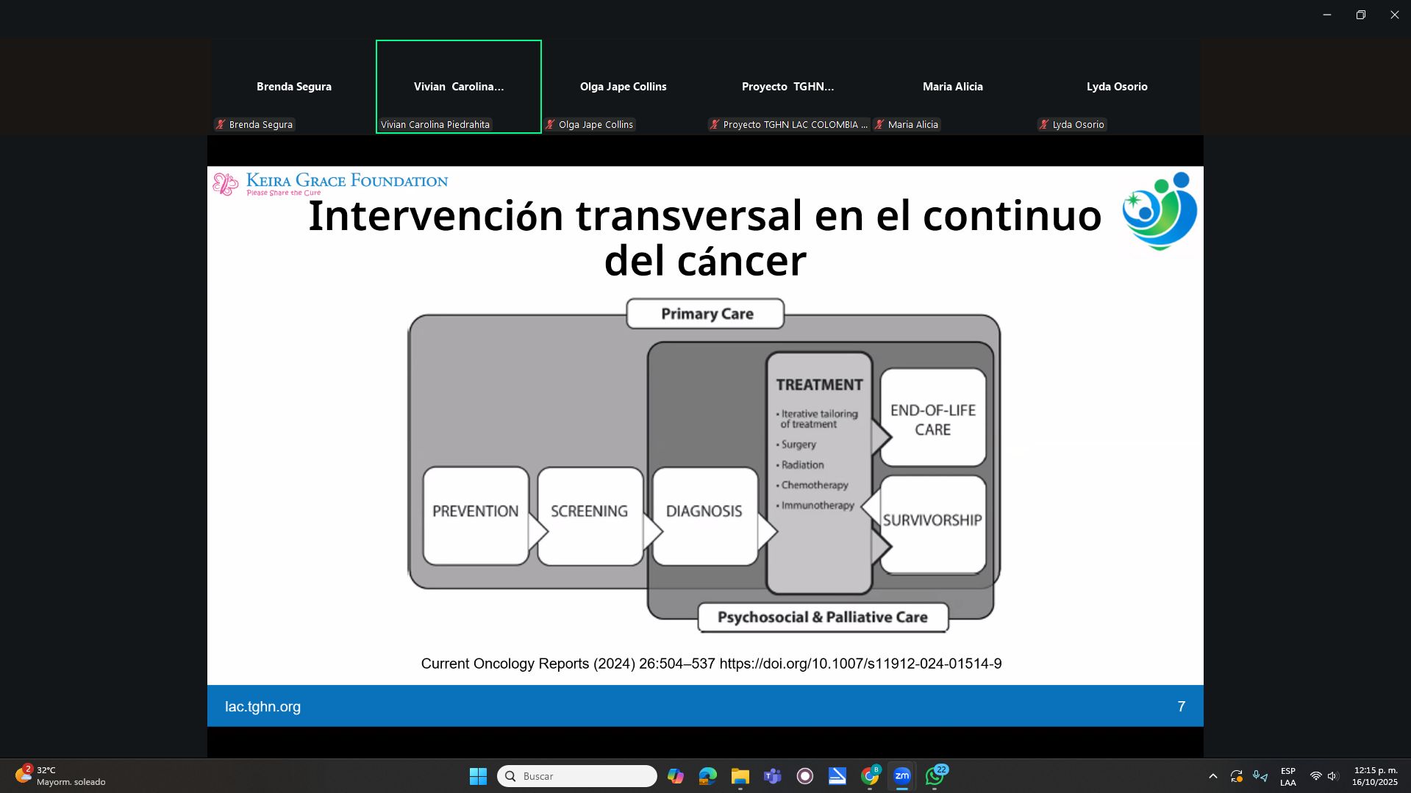The image size is (1411, 793).
Task: Select Brenda Segura's participant tile
Action: pos(293,87)
